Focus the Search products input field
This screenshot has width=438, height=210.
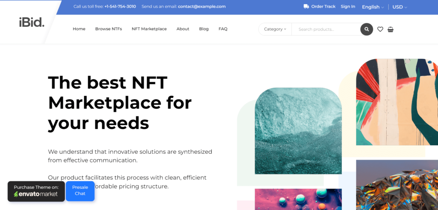[x=326, y=29]
